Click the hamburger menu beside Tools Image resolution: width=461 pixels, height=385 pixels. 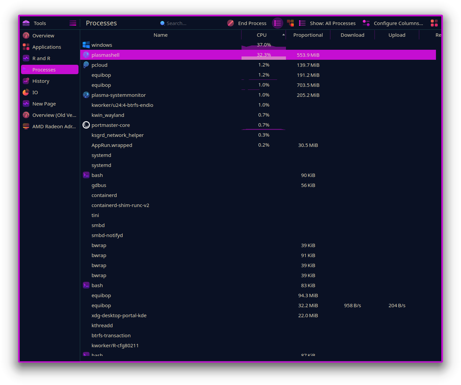(73, 23)
